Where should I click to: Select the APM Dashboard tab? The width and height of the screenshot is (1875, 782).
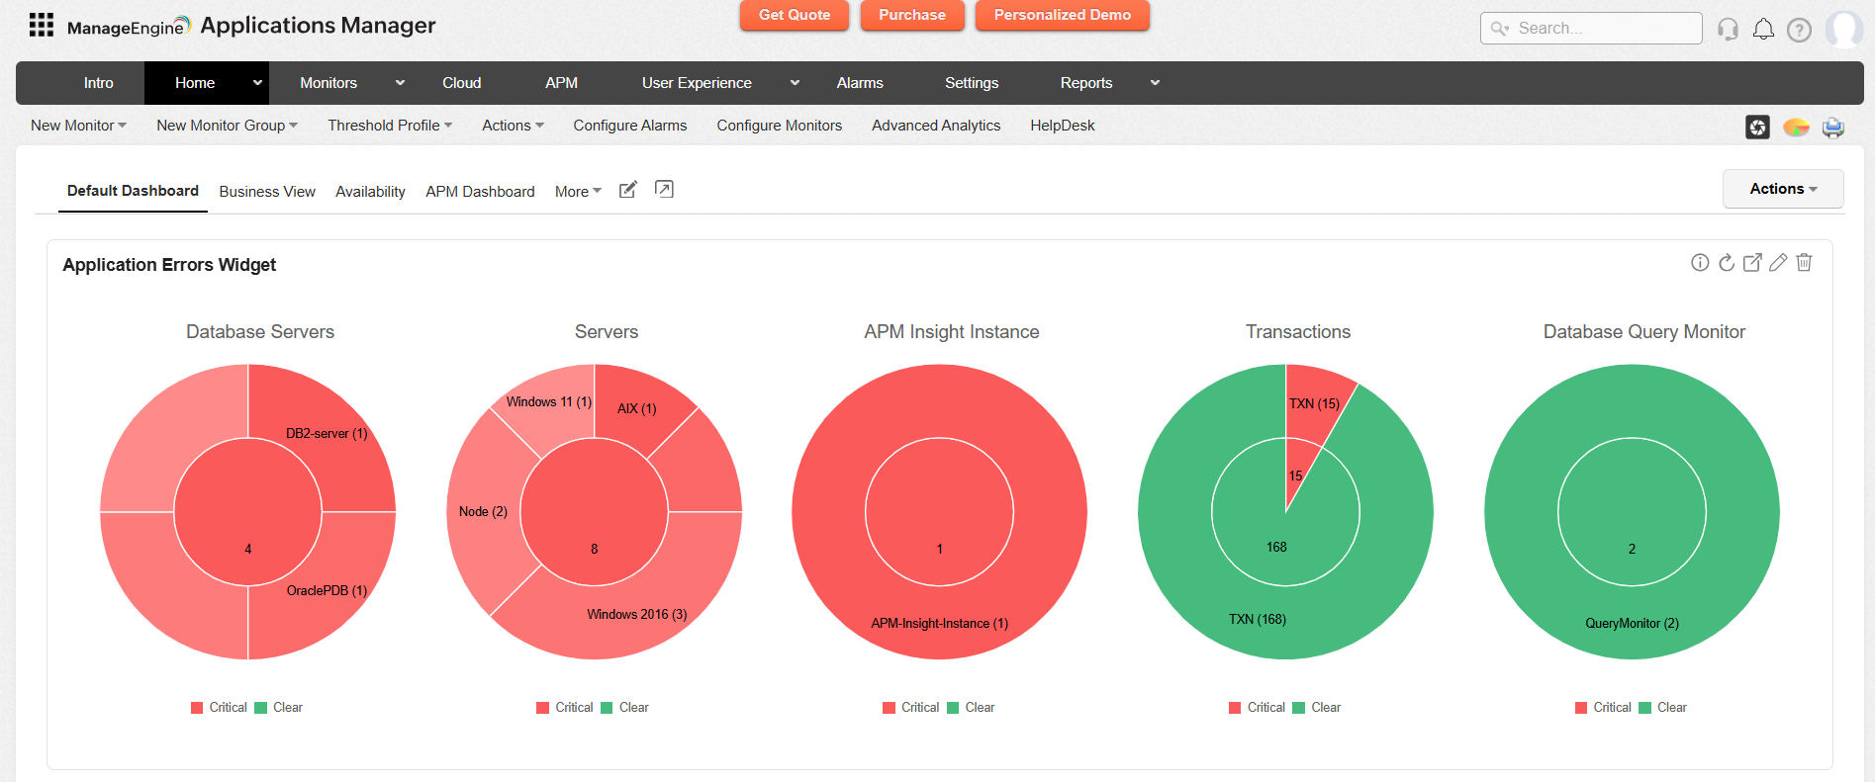480,192
